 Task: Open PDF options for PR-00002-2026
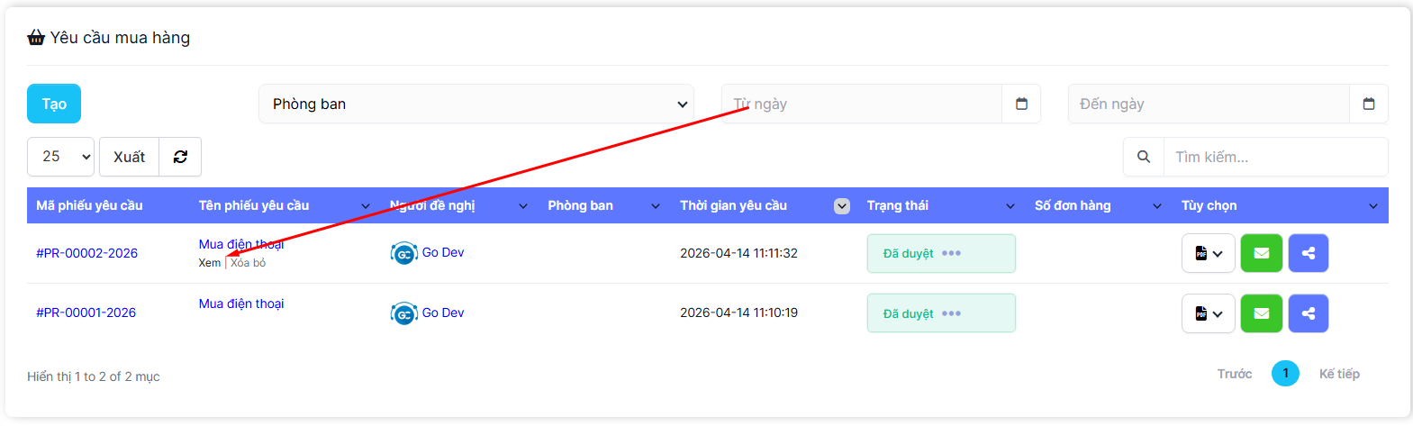1208,253
